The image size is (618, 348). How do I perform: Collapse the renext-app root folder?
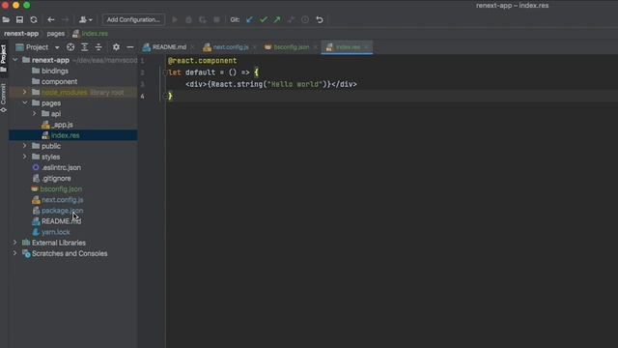coord(15,60)
